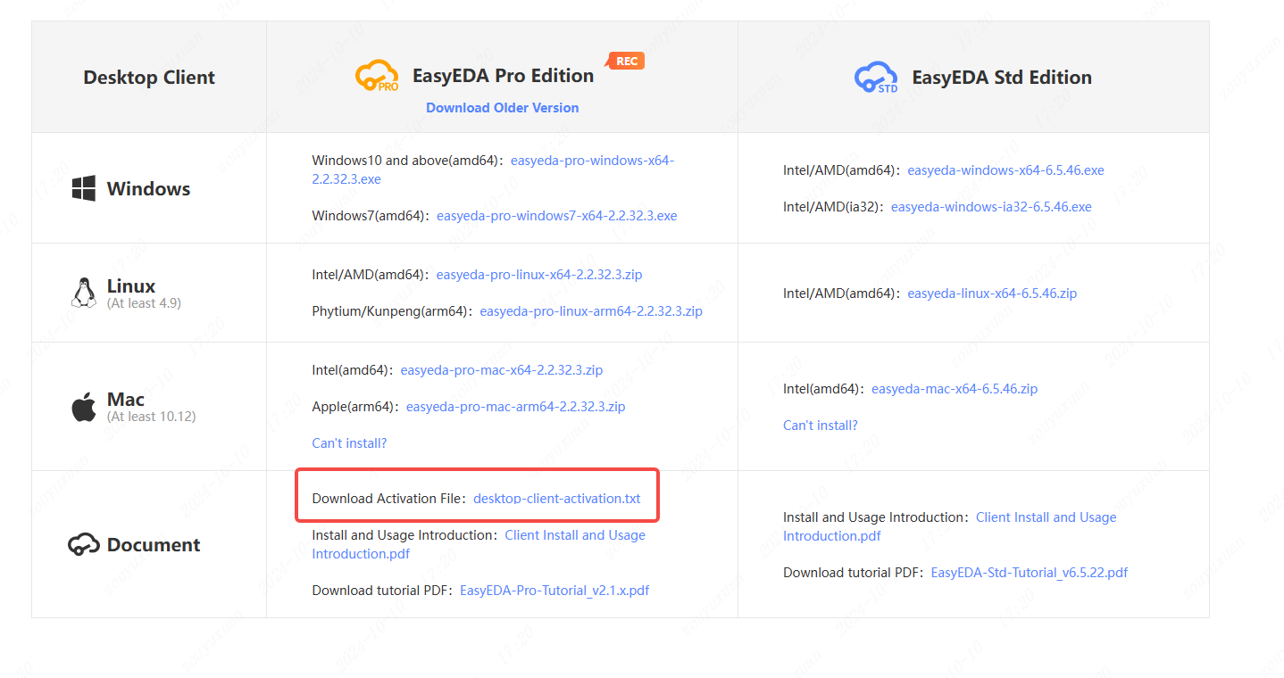Download EasyEDA-Pro-Tutorial_v2.1.x.pdf
Screen dimensions: 1284x678
[x=554, y=591]
